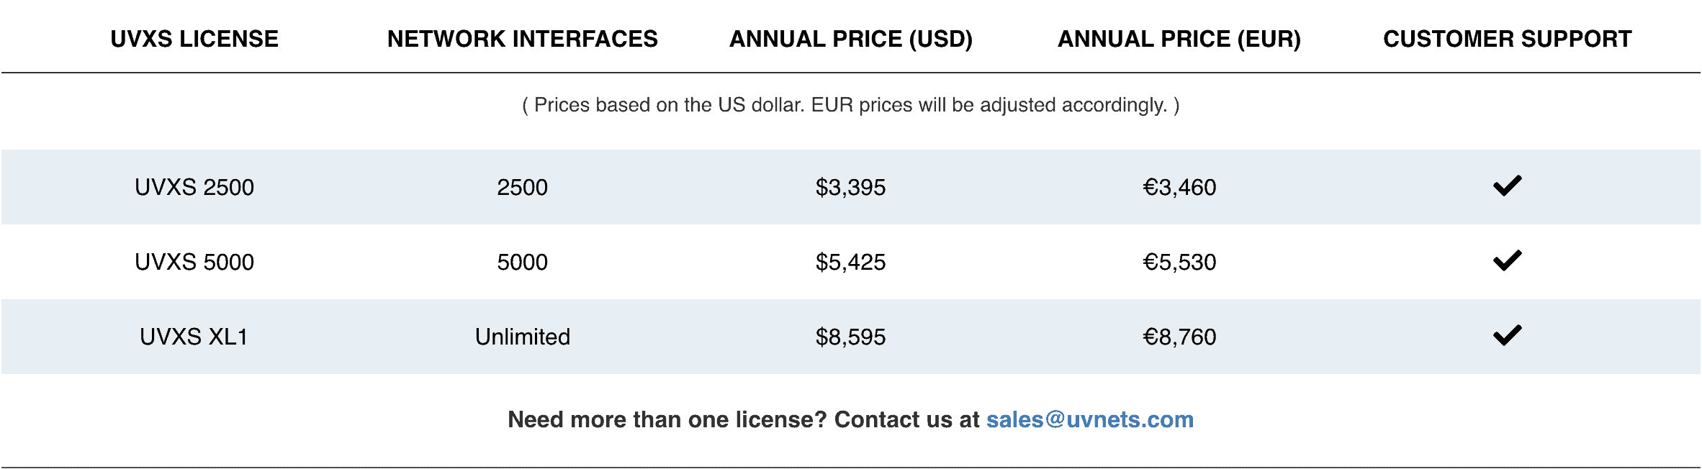Screen dimensions: 1702x469
Task: Click the UVXS 2500 customer support checkmark
Action: tap(1507, 186)
